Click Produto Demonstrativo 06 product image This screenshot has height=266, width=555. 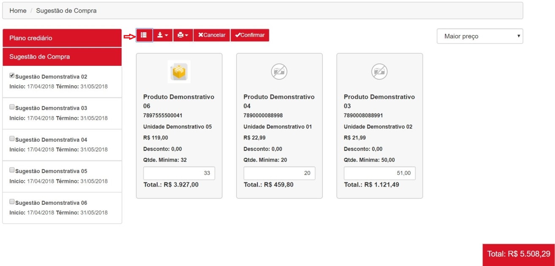coord(179,71)
